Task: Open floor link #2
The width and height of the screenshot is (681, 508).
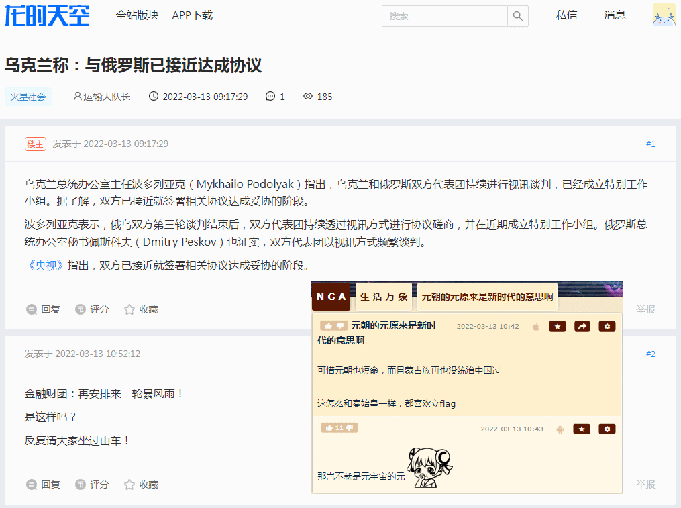Action: click(650, 354)
